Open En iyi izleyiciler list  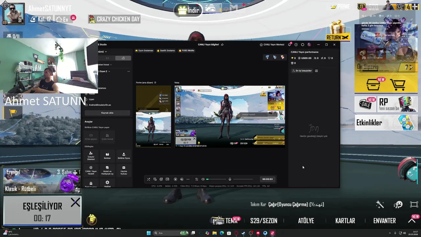click(x=302, y=70)
